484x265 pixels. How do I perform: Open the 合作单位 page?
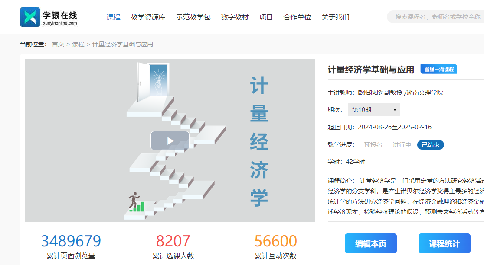(x=297, y=17)
